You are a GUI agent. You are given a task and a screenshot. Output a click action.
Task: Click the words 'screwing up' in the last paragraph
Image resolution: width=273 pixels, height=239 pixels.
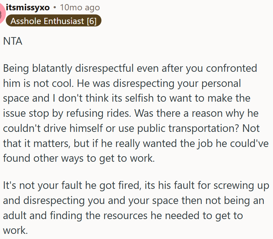pyautogui.click(x=240, y=185)
